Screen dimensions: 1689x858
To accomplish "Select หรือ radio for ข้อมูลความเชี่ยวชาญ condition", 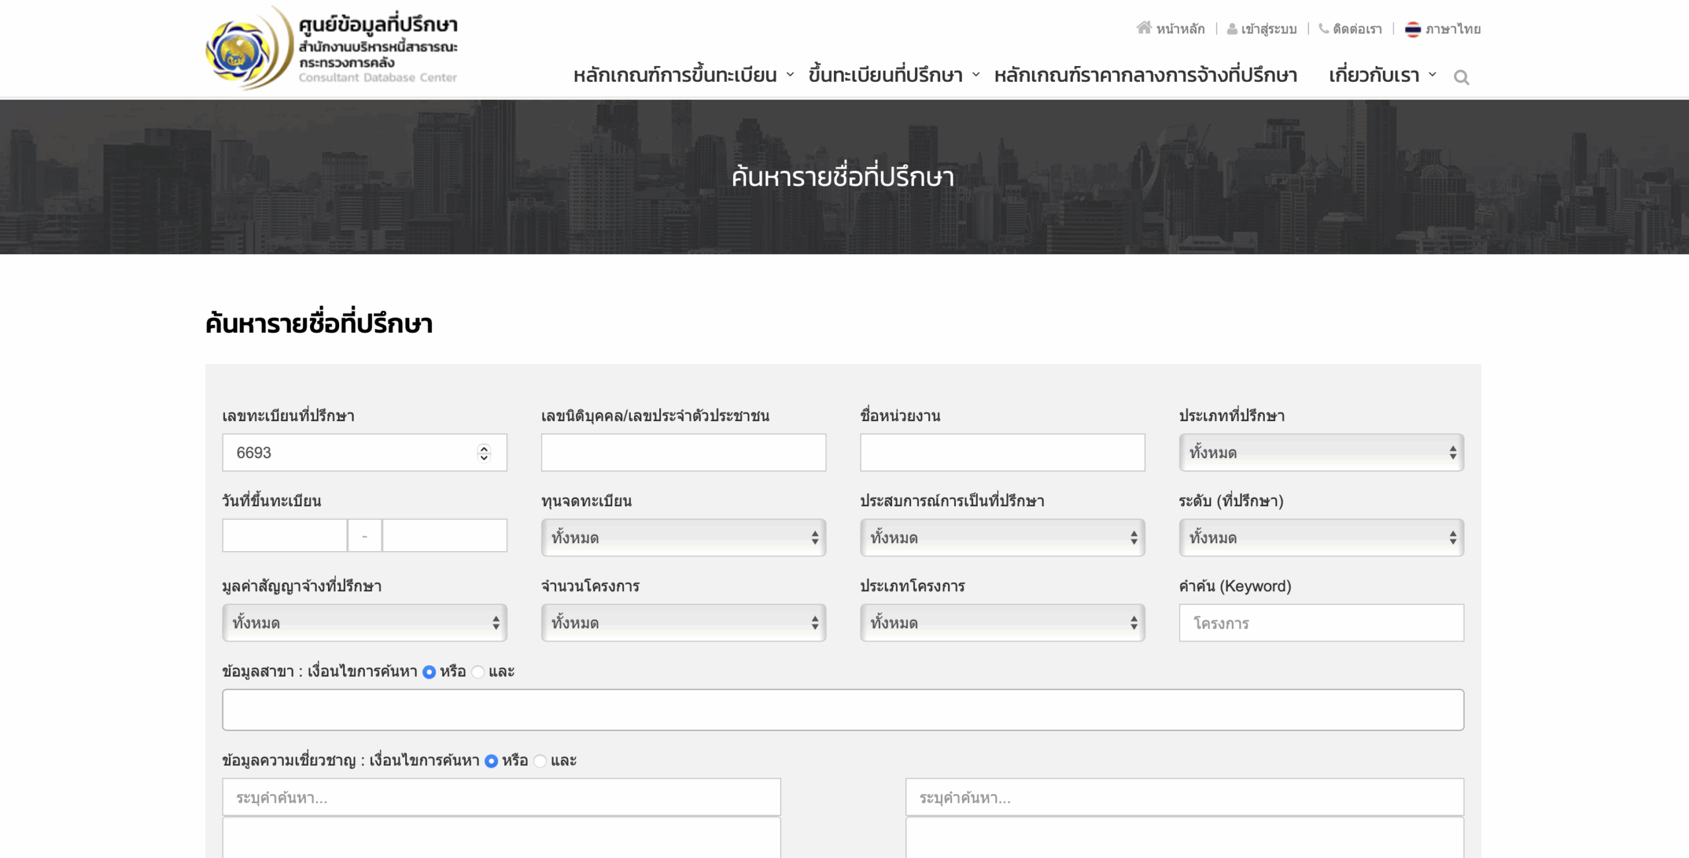I will (x=491, y=761).
